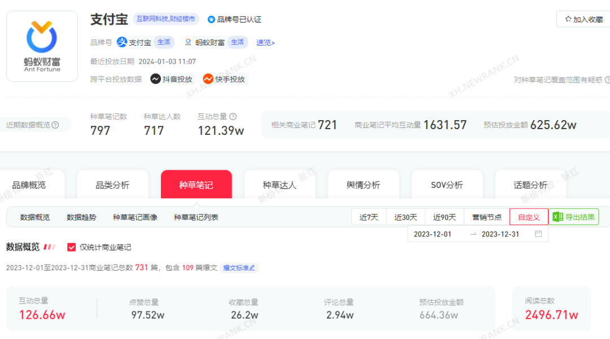Click help icon next to 近期数据概览
Screen dimensions: 610x339
pos(55,125)
